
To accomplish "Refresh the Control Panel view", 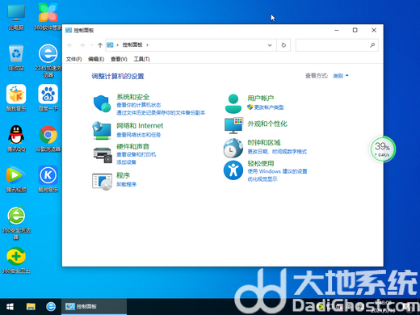I will coord(283,45).
